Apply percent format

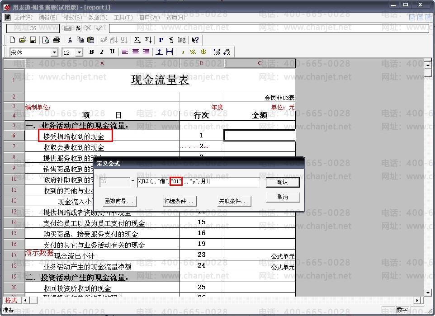(193, 52)
